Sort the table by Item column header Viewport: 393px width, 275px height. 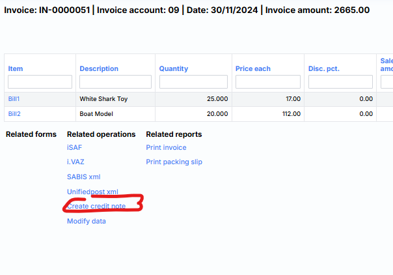click(x=15, y=68)
